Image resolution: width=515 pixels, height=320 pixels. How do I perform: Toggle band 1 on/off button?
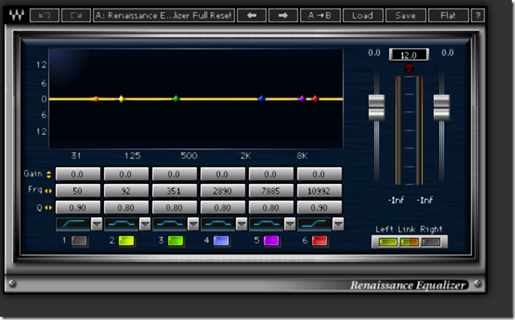[x=79, y=241]
